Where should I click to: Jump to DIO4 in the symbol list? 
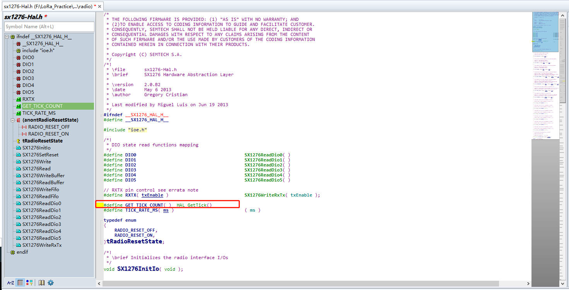pos(28,85)
